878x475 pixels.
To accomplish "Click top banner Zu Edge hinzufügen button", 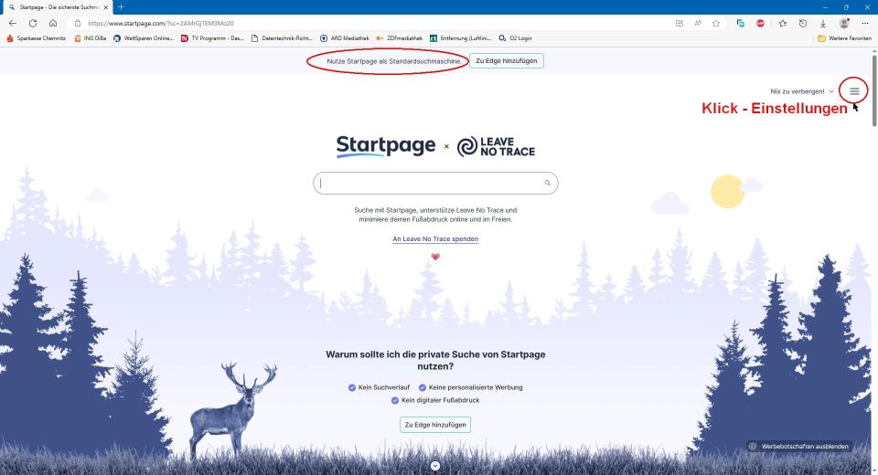I will [x=506, y=61].
